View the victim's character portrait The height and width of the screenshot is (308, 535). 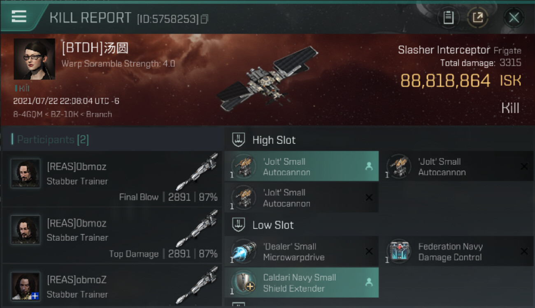click(34, 59)
